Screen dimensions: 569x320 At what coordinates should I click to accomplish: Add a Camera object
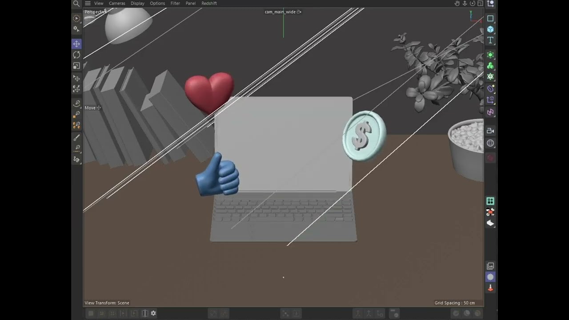pos(490,131)
